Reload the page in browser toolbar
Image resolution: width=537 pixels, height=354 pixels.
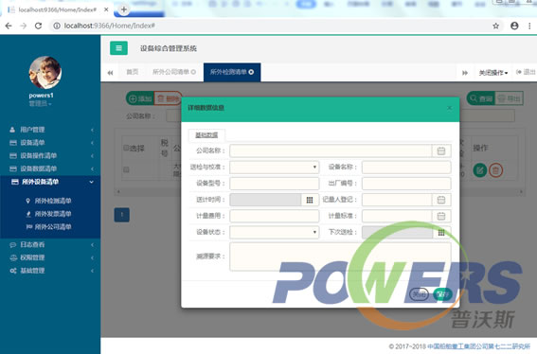point(38,26)
